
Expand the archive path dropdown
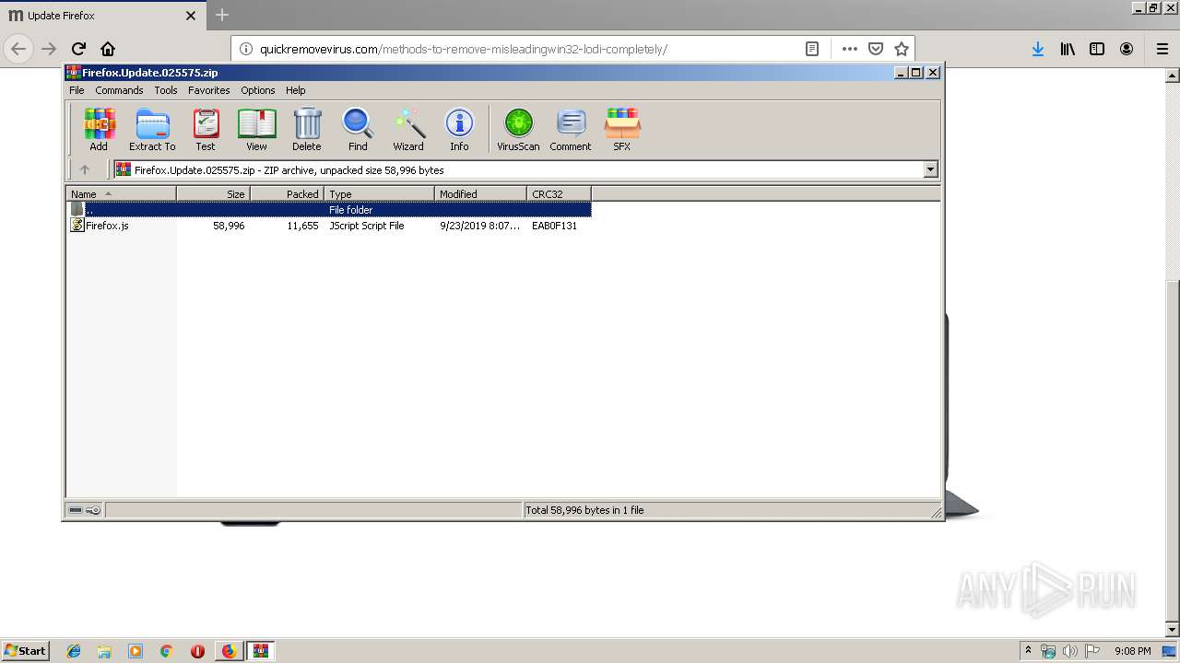pos(930,169)
